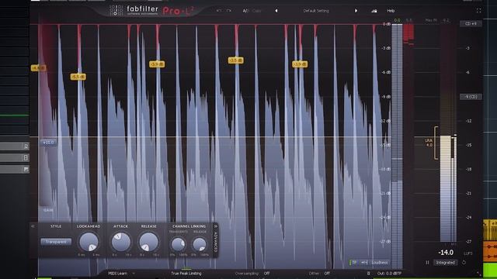Open the Help menu
Viewport: 497px width, 279px height.
(391, 11)
